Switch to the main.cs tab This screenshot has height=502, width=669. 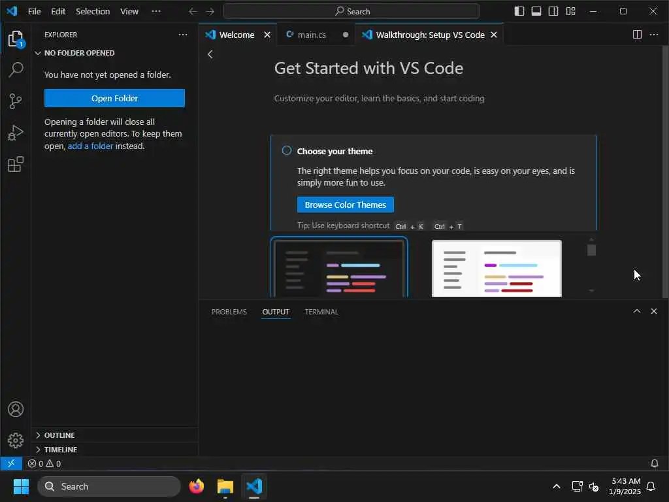tap(312, 35)
